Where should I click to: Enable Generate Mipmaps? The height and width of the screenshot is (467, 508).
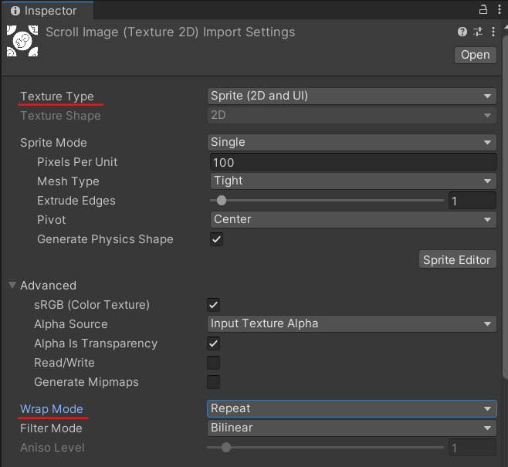[x=214, y=382]
